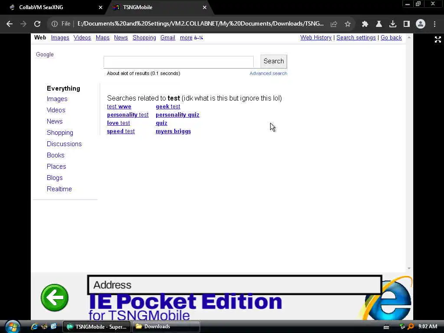This screenshot has width=444, height=333.
Task: Open Shopping in the top navigation bar
Action: click(x=144, y=38)
